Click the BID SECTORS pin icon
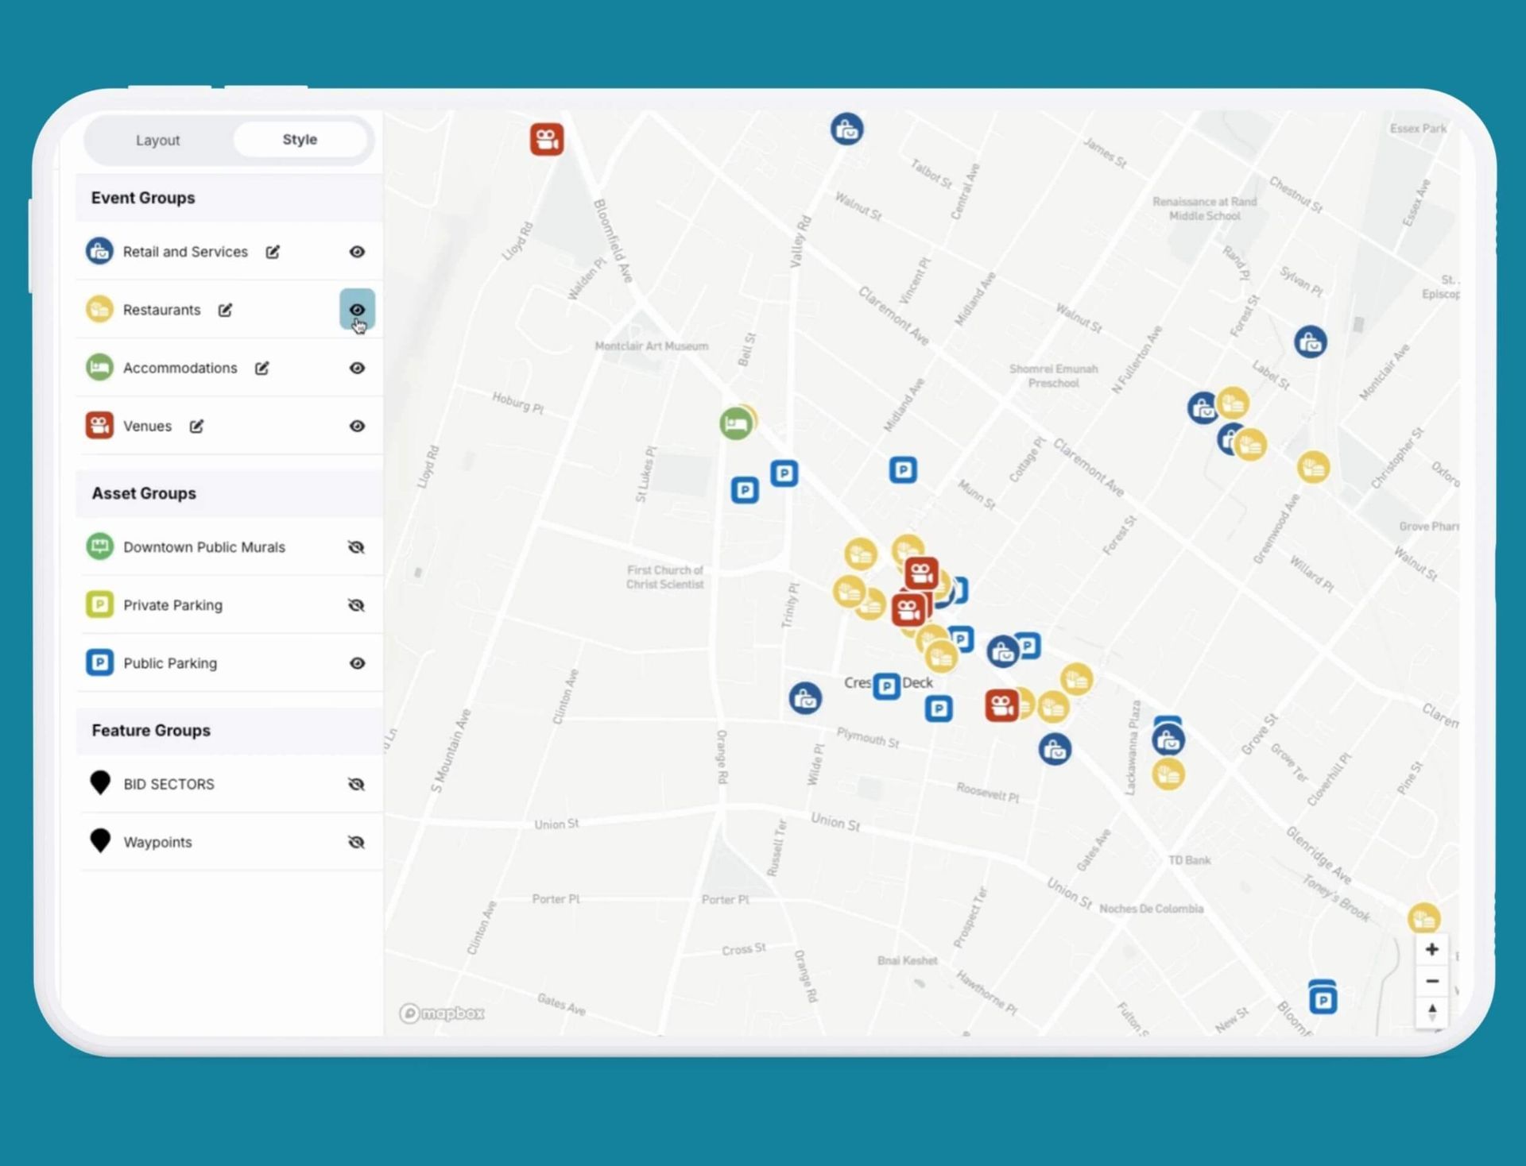 point(100,783)
